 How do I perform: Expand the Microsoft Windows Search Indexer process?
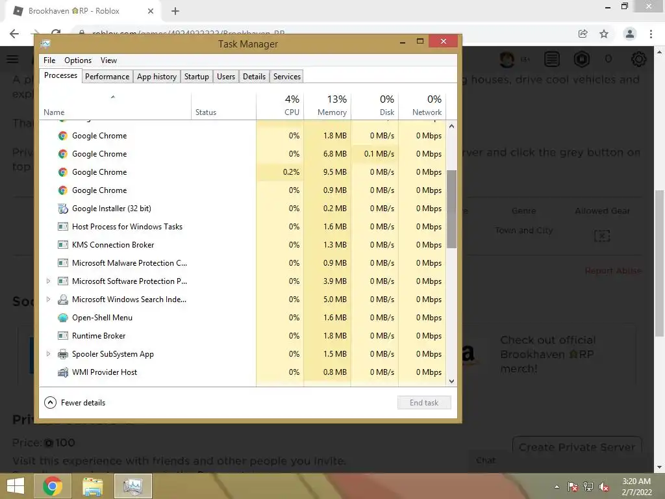point(48,300)
